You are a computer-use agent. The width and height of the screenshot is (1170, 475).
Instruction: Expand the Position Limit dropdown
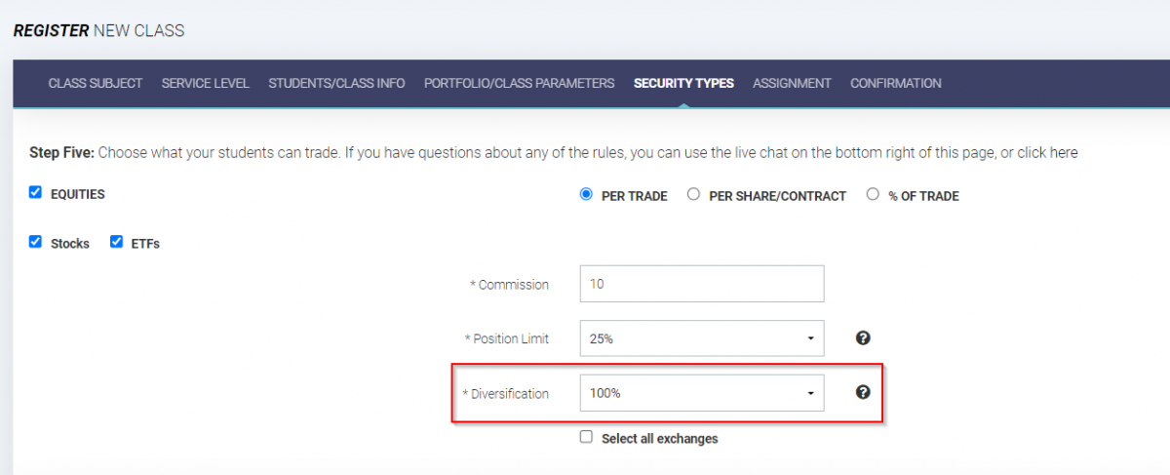click(x=702, y=338)
